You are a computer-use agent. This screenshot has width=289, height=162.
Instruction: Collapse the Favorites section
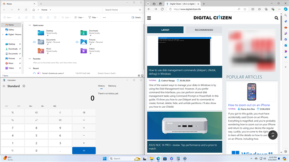[x=30, y=59]
